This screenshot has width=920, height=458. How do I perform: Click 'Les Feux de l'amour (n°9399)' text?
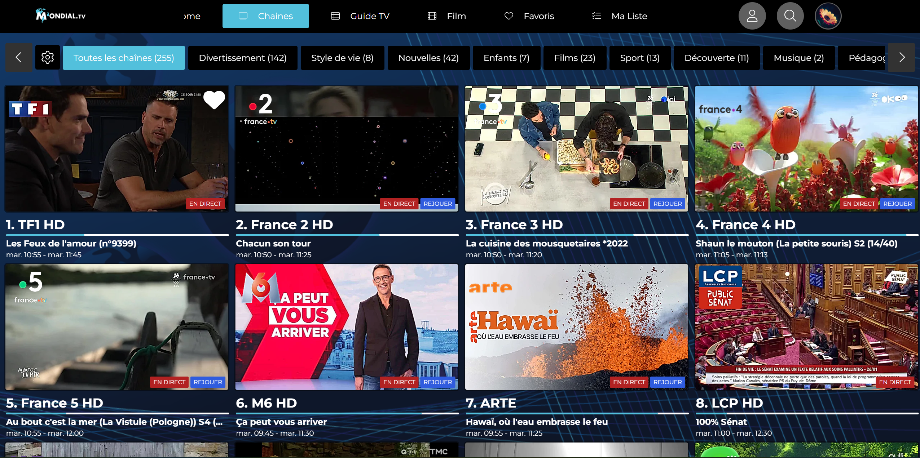(71, 243)
